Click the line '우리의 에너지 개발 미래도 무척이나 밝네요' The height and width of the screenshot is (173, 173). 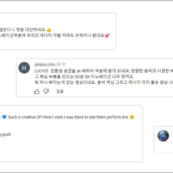65,35
